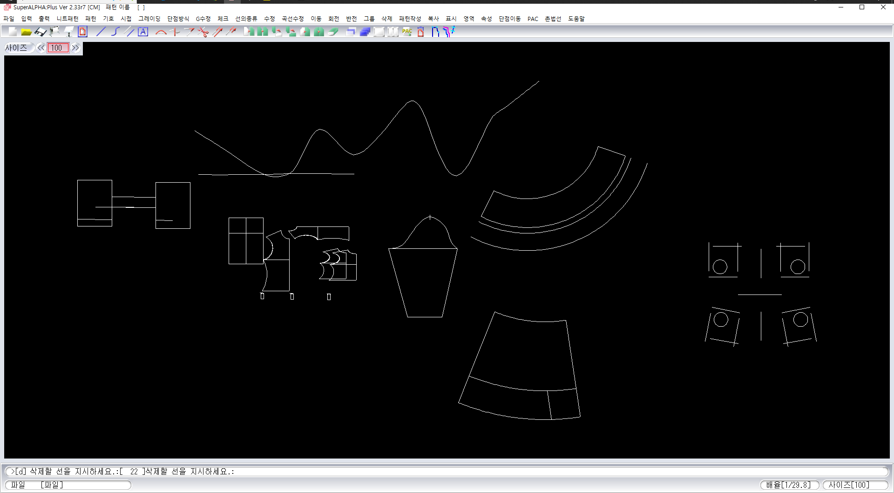894x493 pixels.
Task: Click the next size '>>' arrow
Action: (75, 48)
